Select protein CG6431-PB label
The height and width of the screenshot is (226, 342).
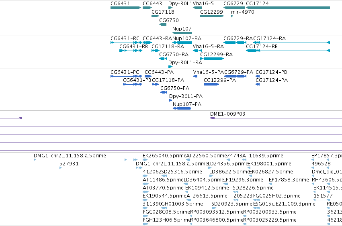point(137,80)
